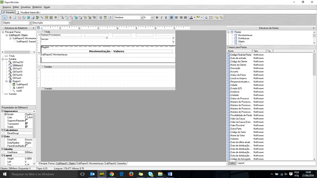The image size is (317, 178).
Task: Select the Memo component tool
Action: [x=15, y=18]
